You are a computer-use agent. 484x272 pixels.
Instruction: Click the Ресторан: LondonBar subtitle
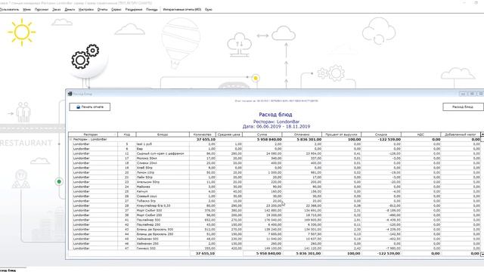(x=276, y=122)
